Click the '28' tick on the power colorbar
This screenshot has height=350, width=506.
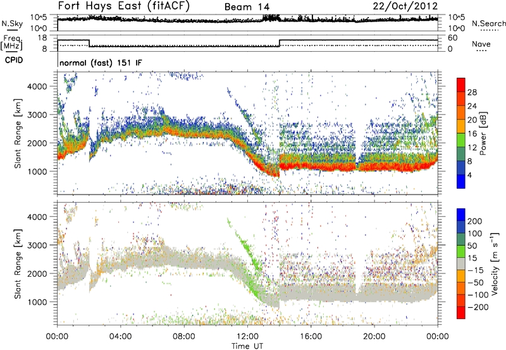coord(472,92)
